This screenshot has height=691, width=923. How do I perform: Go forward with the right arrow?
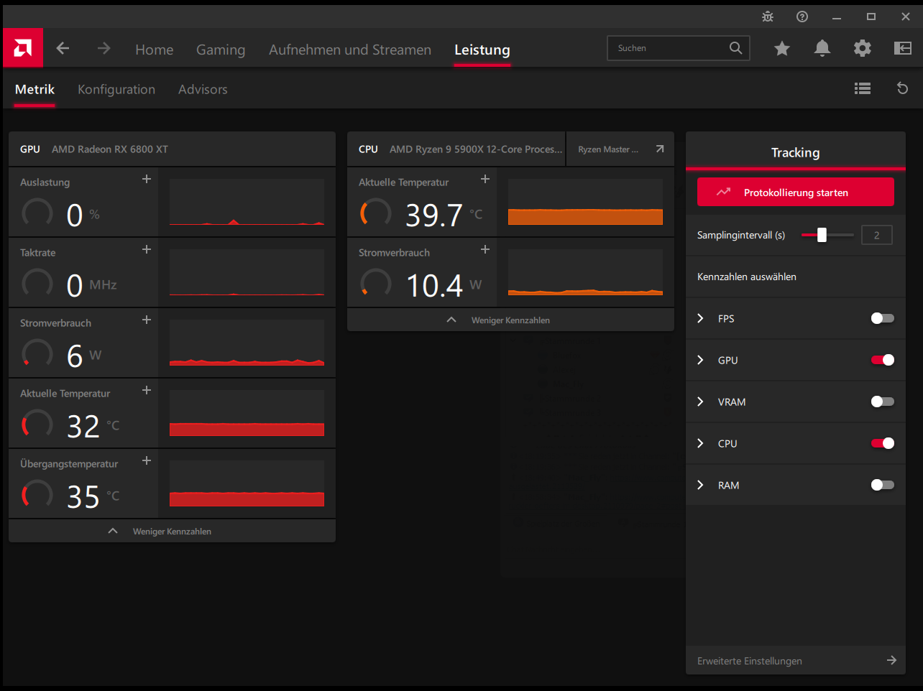pyautogui.click(x=104, y=48)
